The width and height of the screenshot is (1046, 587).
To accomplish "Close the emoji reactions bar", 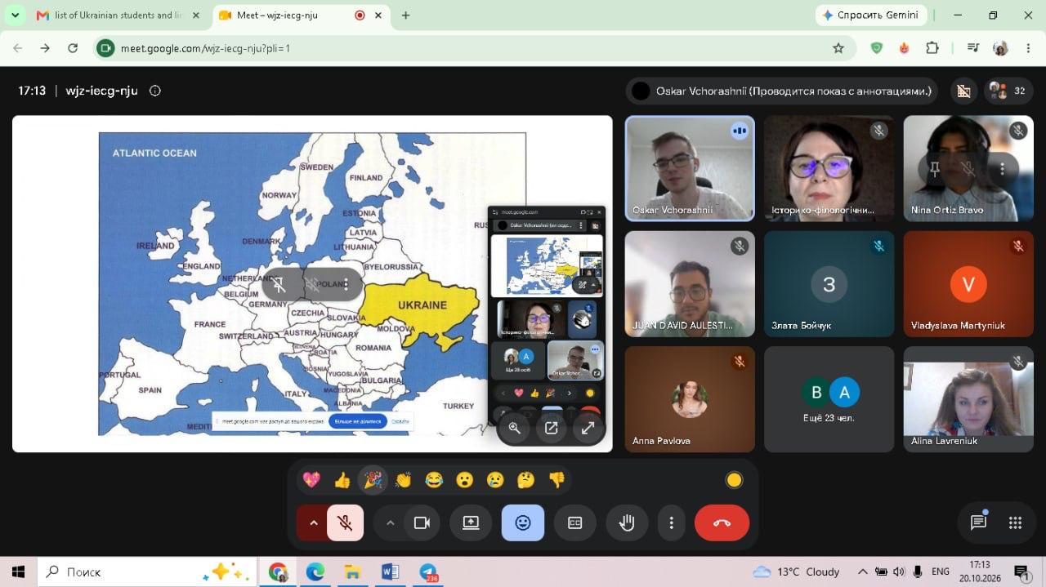I will coord(523,523).
